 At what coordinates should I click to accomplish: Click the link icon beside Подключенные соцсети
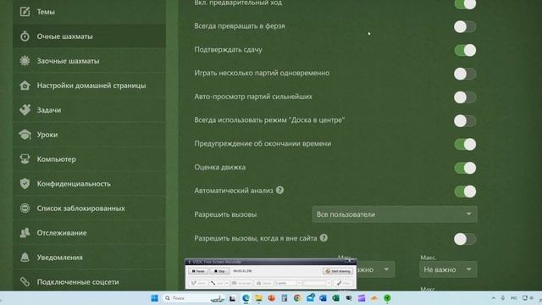pyautogui.click(x=25, y=282)
